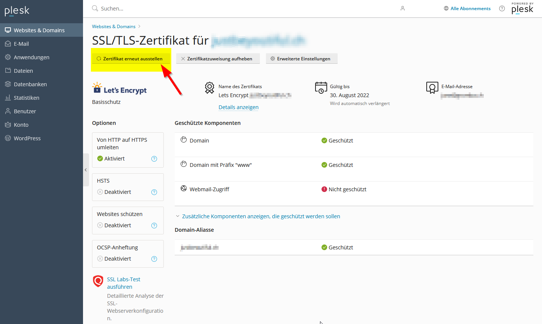Click Erweiterte Einstellungen button
This screenshot has height=324, width=542.
point(301,59)
